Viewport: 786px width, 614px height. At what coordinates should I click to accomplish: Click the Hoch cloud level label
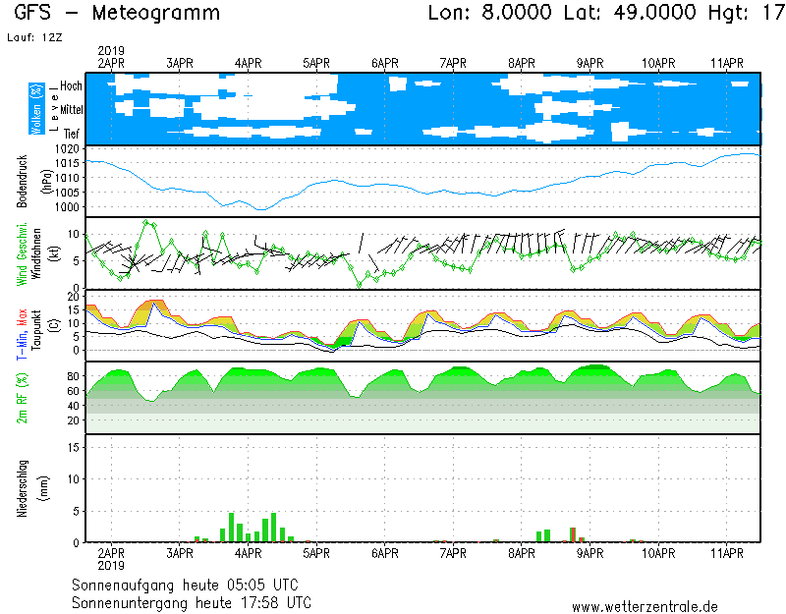(71, 86)
